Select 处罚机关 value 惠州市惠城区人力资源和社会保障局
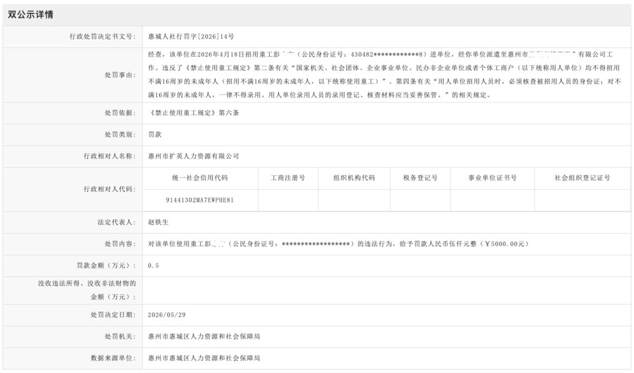634x373 pixels. coord(204,337)
